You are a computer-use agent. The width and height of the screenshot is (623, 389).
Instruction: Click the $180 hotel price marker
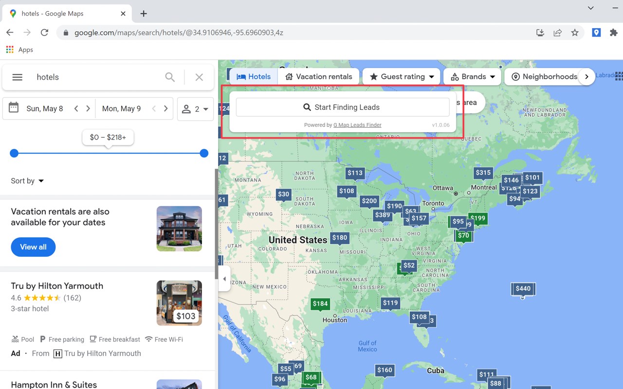click(340, 238)
